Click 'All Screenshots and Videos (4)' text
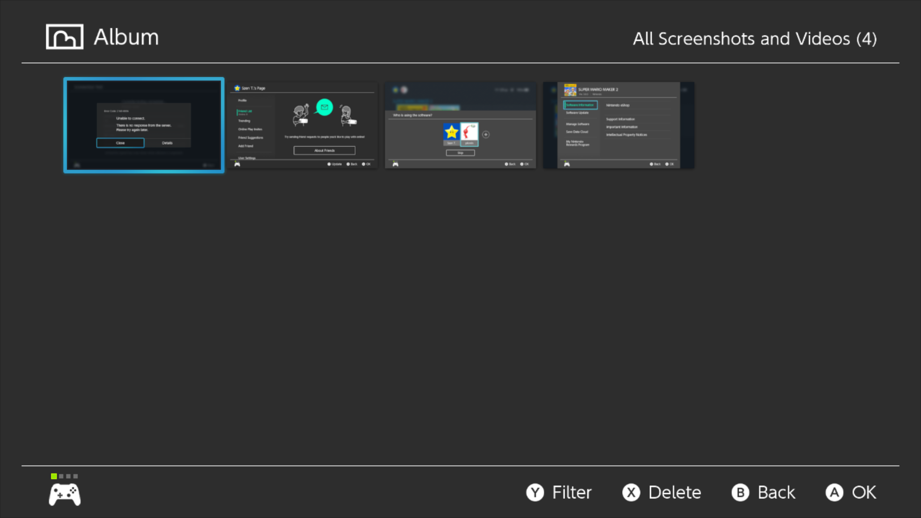Viewport: 921px width, 518px height. click(x=755, y=39)
